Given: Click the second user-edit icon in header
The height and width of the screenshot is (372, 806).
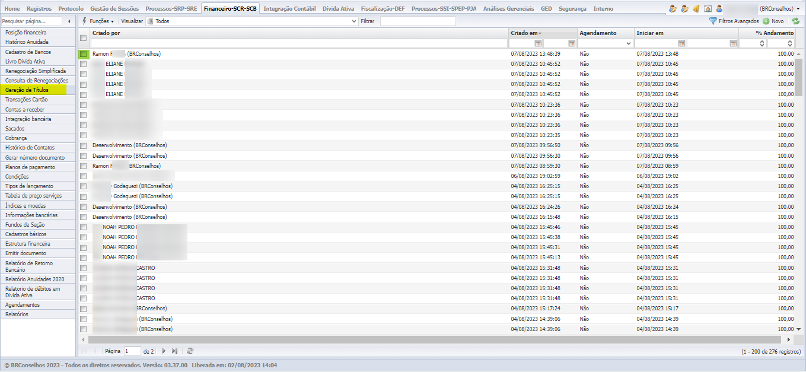Looking at the screenshot, I should (684, 9).
